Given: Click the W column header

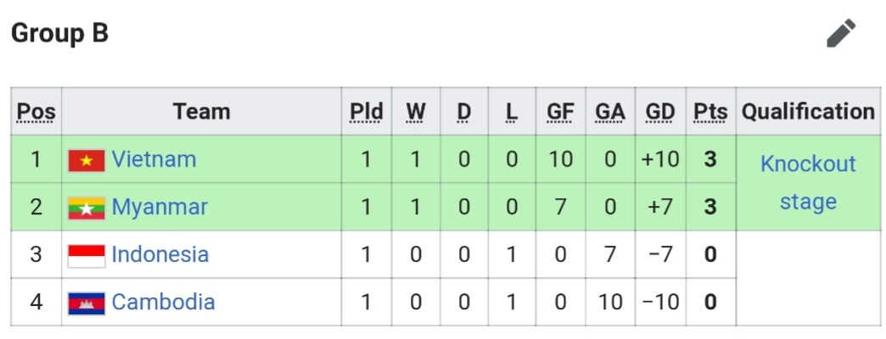Looking at the screenshot, I should (x=416, y=112).
